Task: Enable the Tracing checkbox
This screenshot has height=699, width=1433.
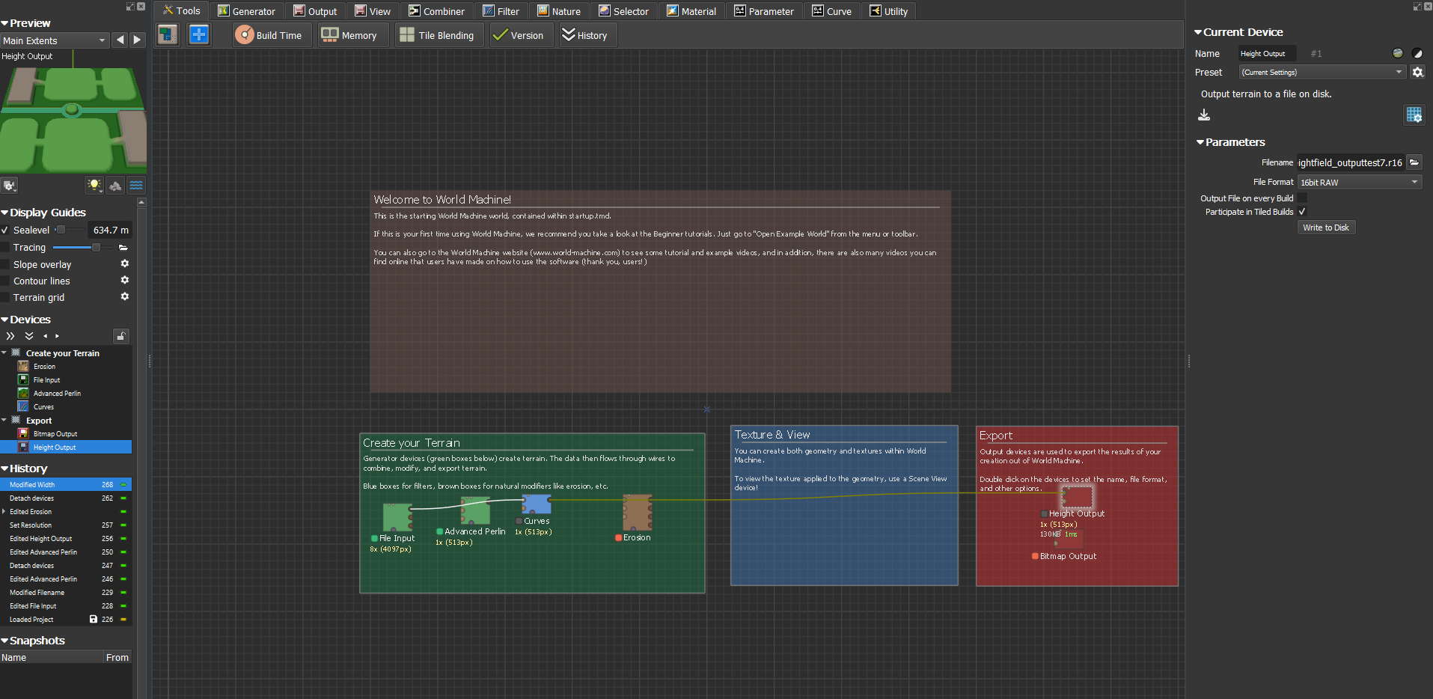Action: tap(4, 248)
